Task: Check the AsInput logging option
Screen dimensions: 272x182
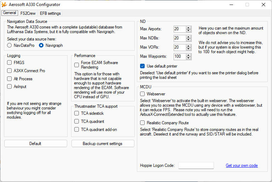Action: 9,87
